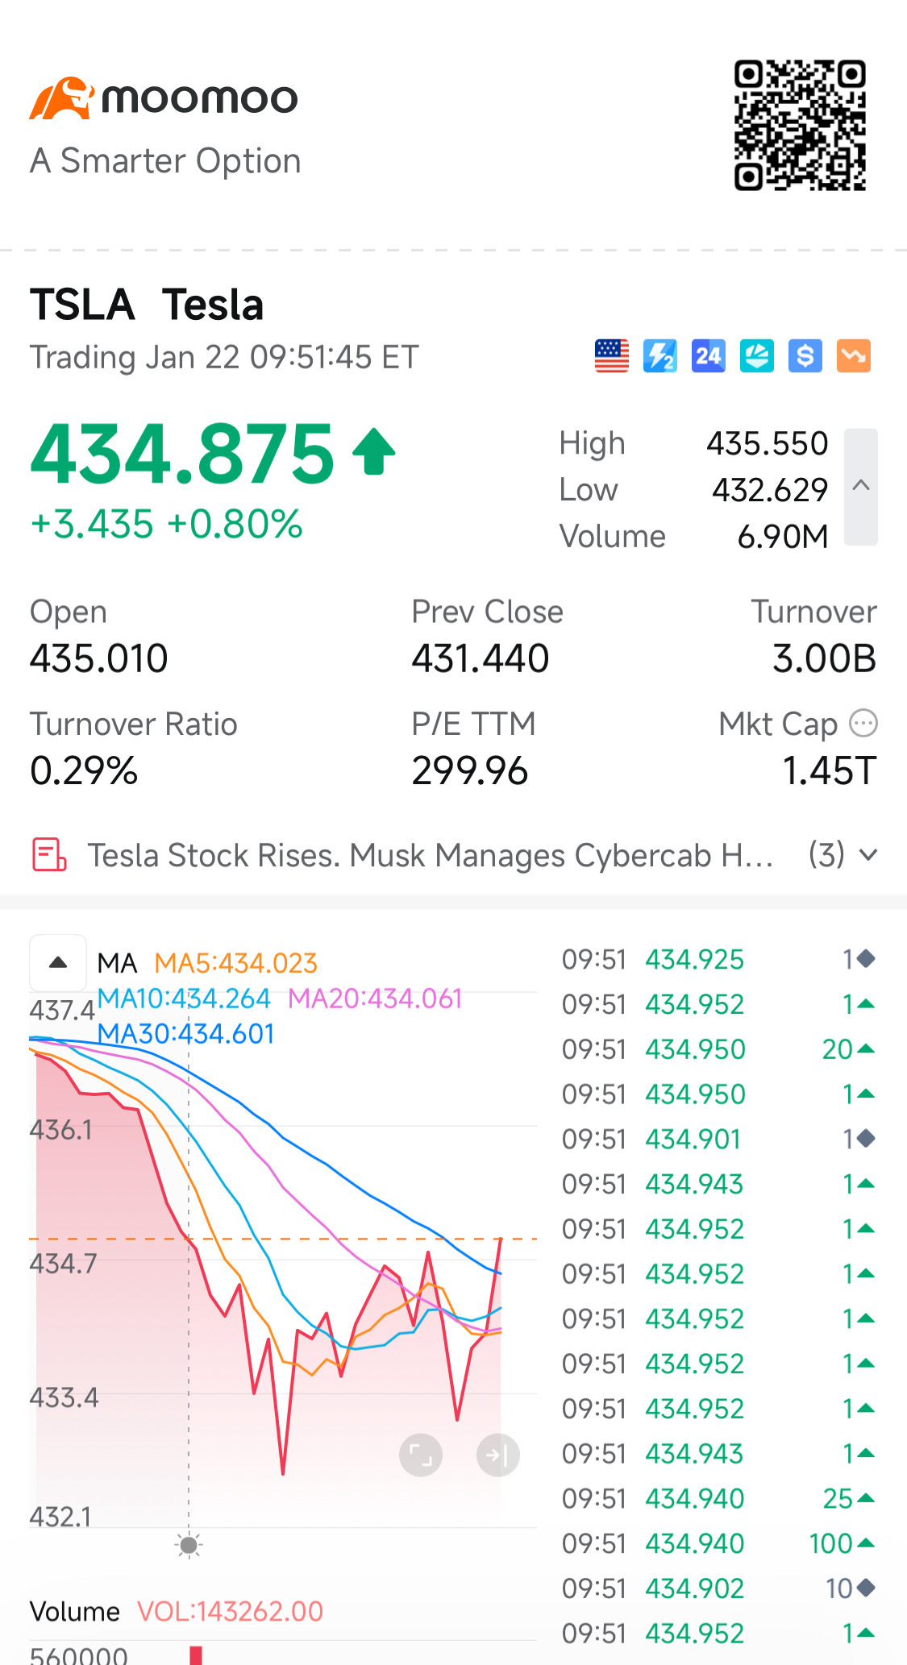Tap the P/E TTM value 299.96
Viewport: 907px width, 1665px height.
[x=470, y=770]
